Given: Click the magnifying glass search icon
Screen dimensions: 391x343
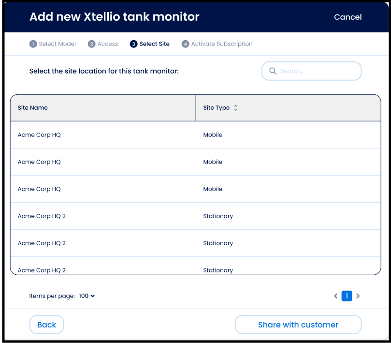Looking at the screenshot, I should (273, 71).
